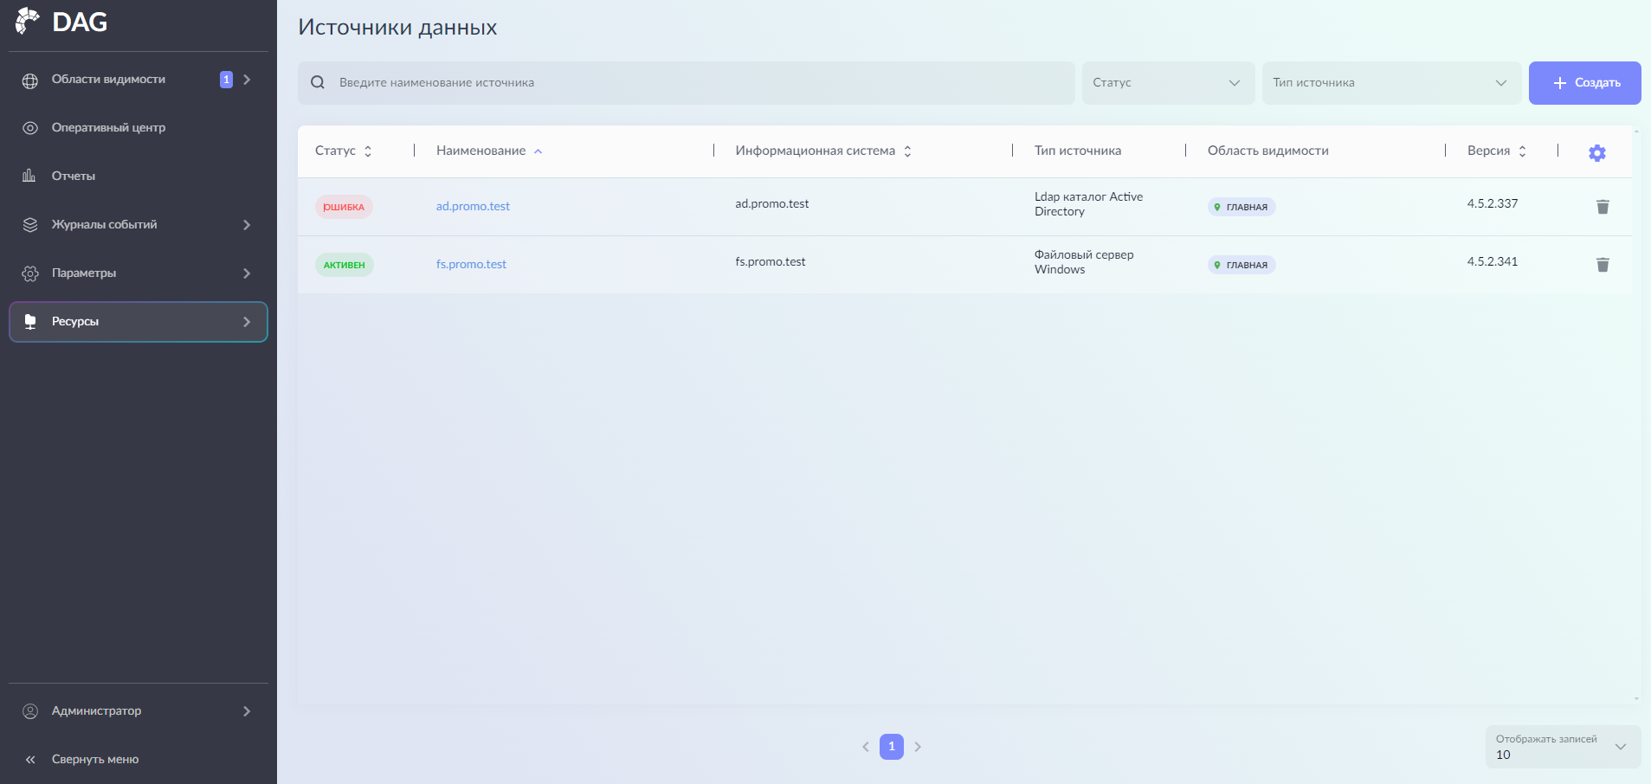Viewport: 1651px width, 784px height.
Task: Go to the previous page arrow
Action: (x=865, y=747)
